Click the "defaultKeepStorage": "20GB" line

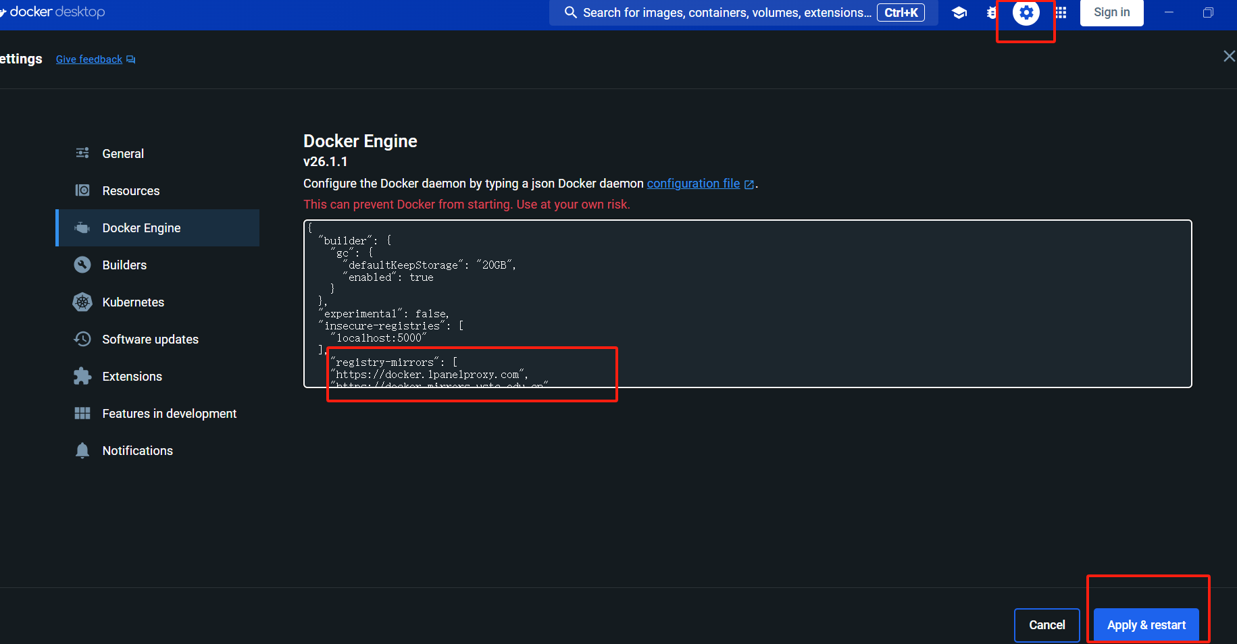430,265
